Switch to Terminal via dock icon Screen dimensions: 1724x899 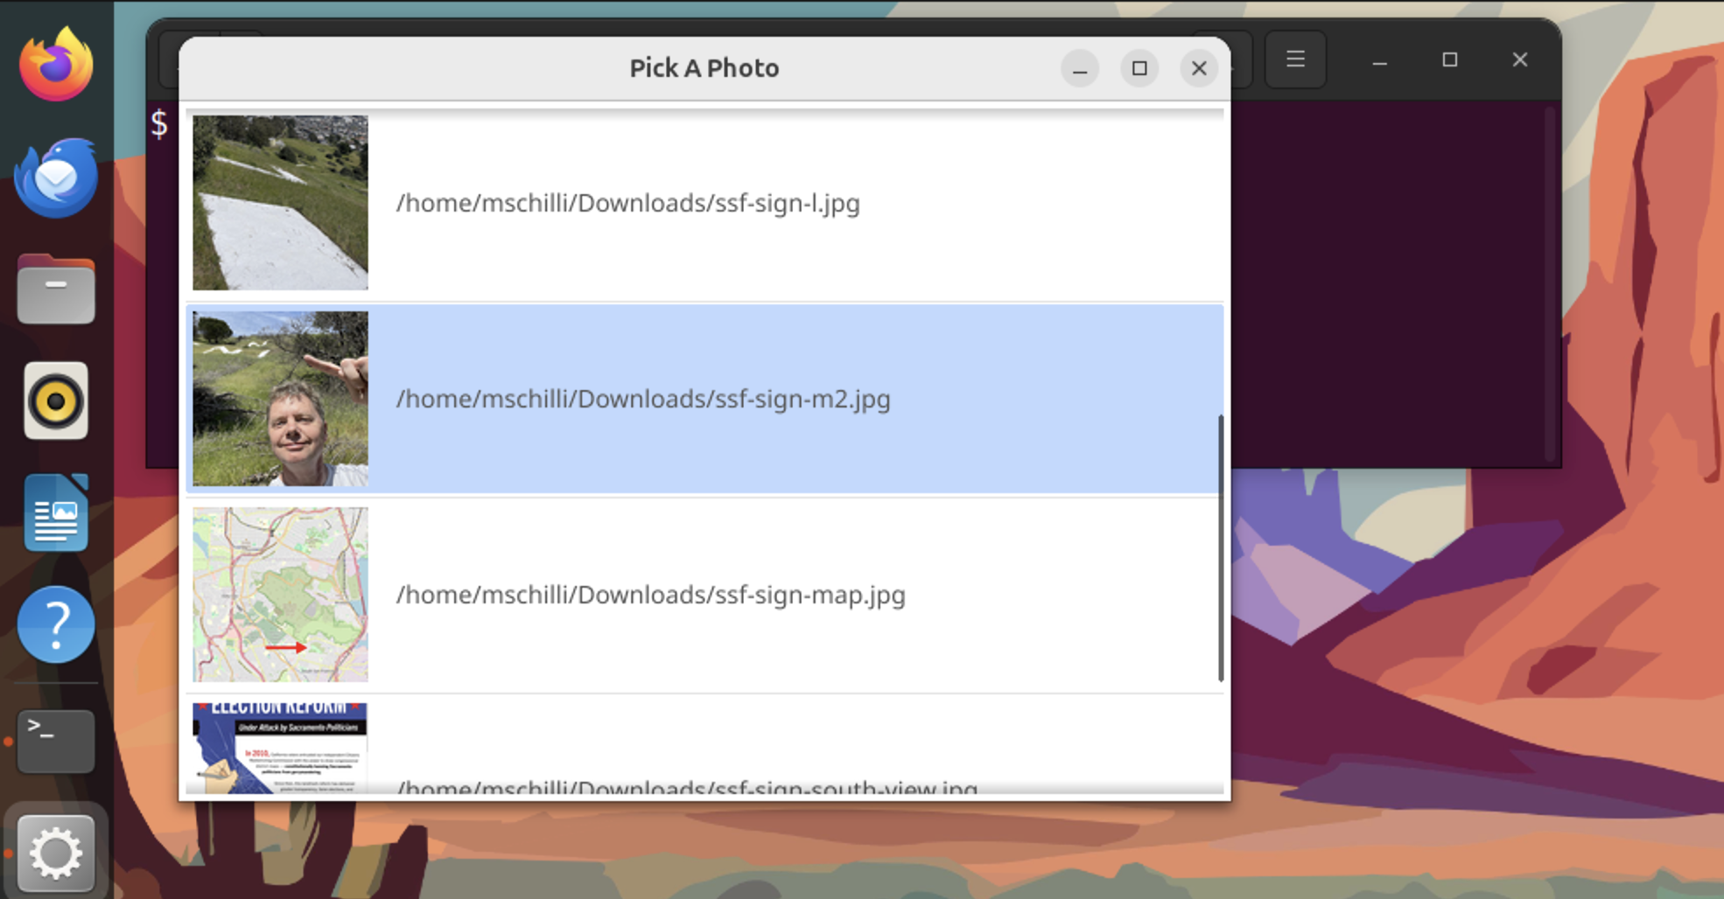[x=56, y=741]
